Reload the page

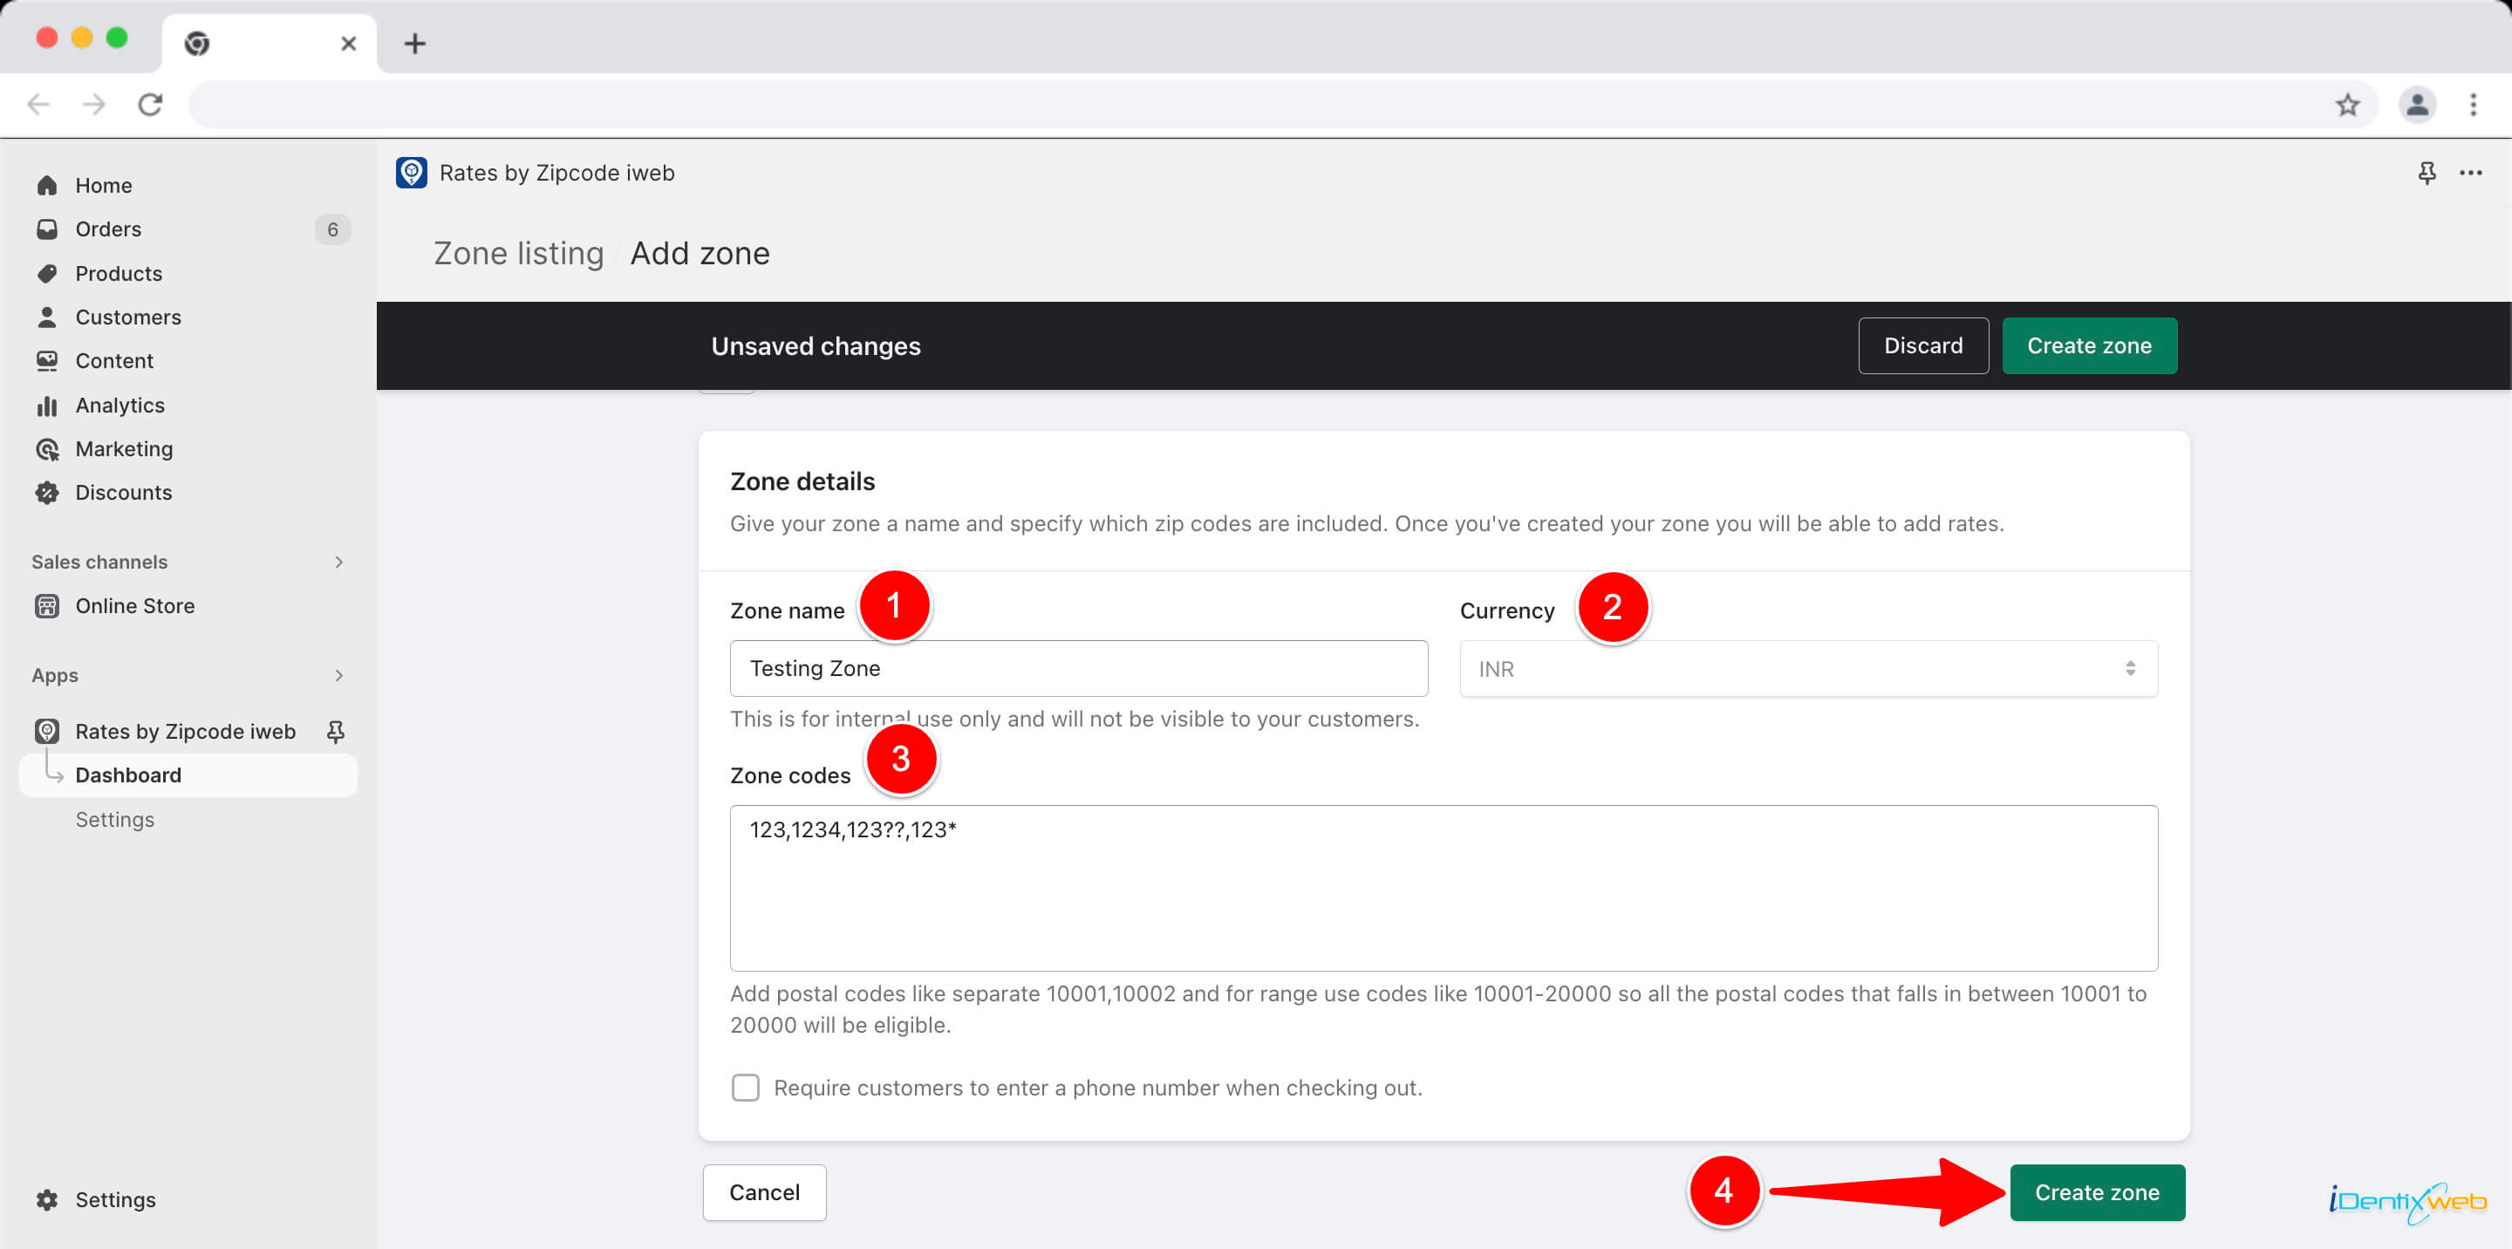[150, 105]
